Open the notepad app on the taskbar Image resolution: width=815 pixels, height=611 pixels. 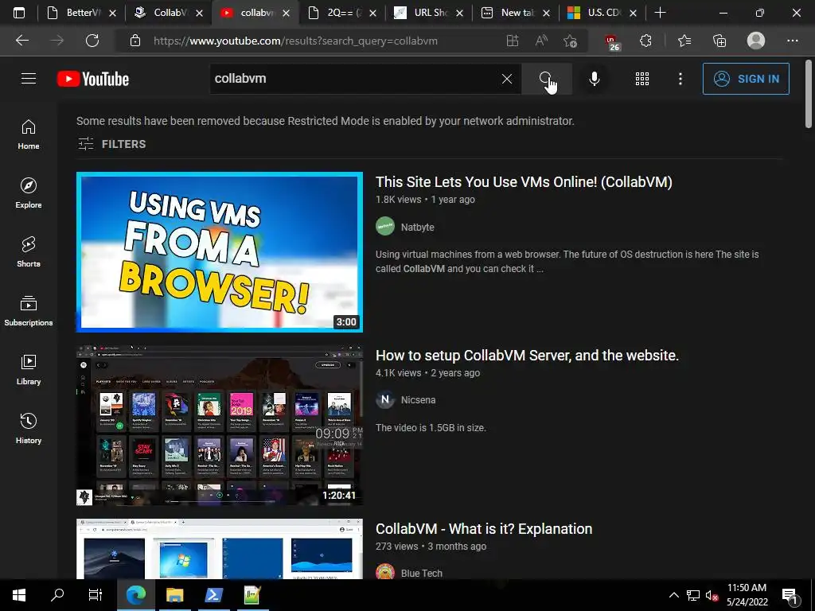[252, 595]
